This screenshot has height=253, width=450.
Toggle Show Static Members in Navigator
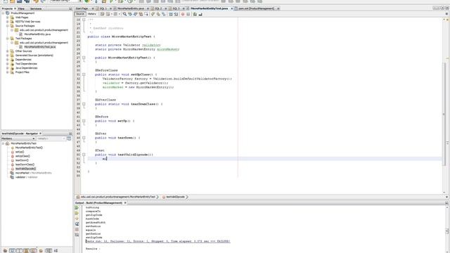coord(19,251)
